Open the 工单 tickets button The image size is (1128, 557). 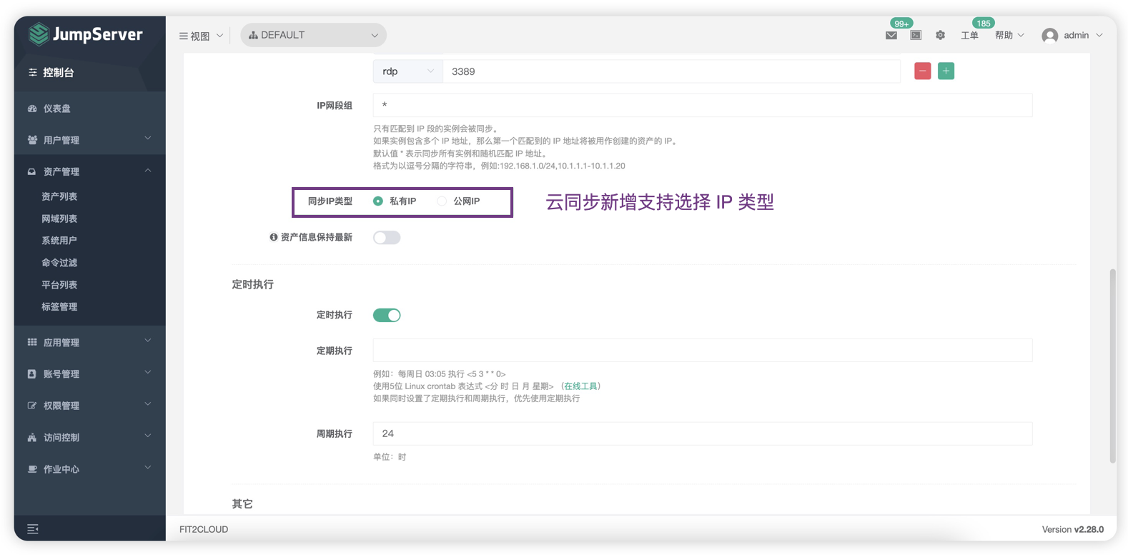(969, 36)
